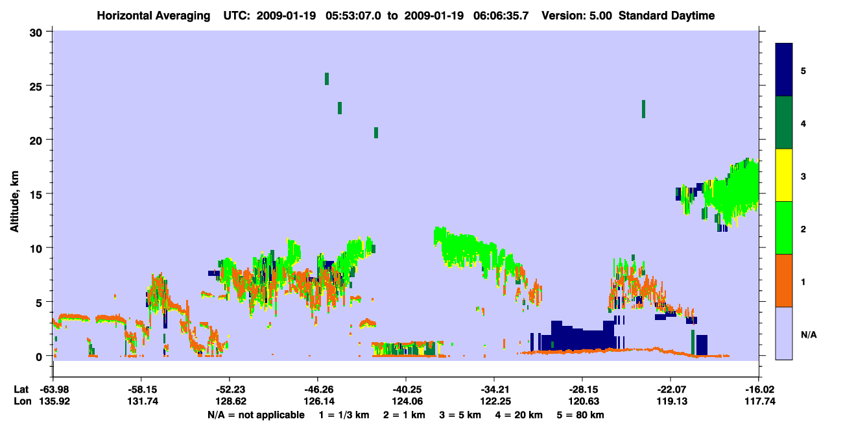The width and height of the screenshot is (843, 433).
Task: Click the lavender N/A colorbar segment
Action: pyautogui.click(x=784, y=333)
